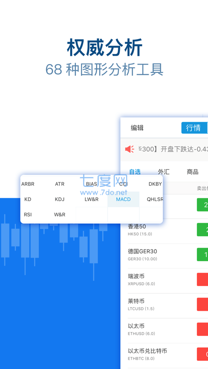
Task: Select the LW&R indicator
Action: [92, 199]
